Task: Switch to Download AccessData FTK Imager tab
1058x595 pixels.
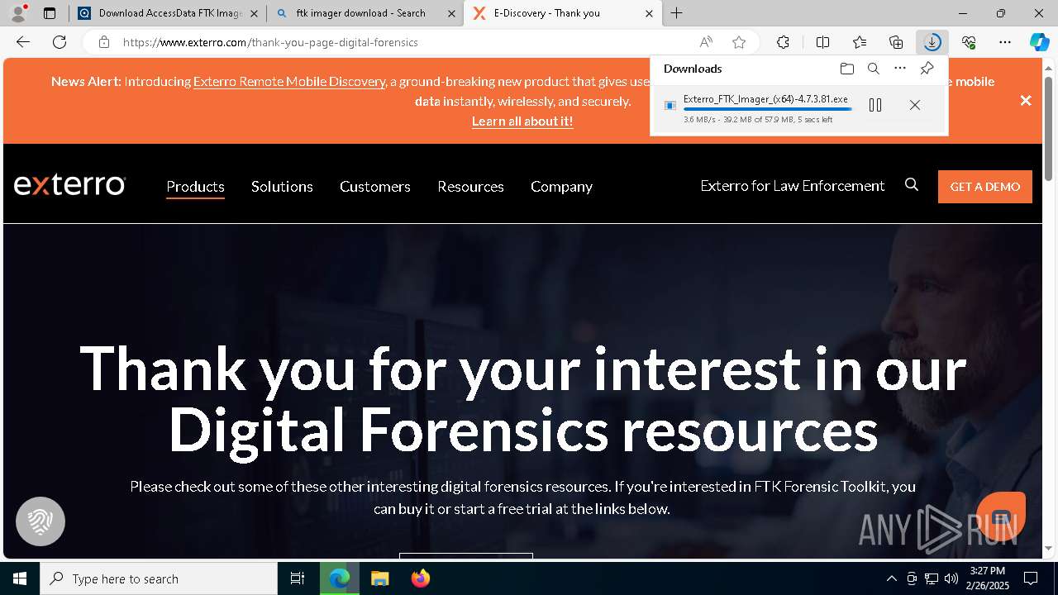Action: coord(166,13)
